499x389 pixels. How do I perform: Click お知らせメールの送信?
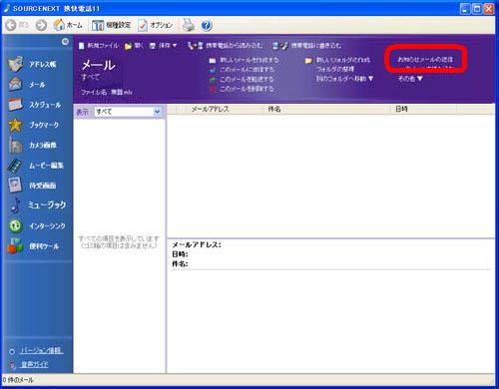(425, 60)
